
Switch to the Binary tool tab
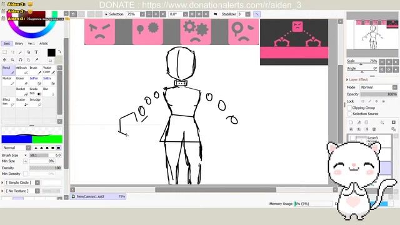19,44
